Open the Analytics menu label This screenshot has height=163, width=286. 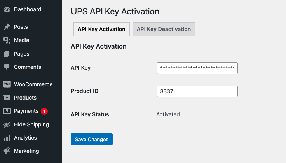coord(25,138)
